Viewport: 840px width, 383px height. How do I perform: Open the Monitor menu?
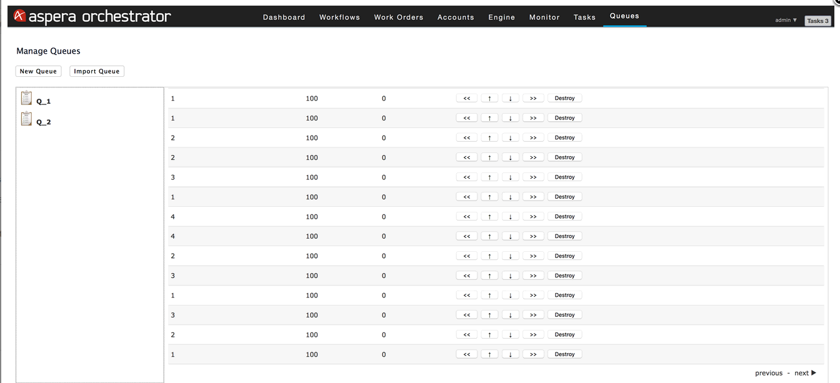pos(544,17)
